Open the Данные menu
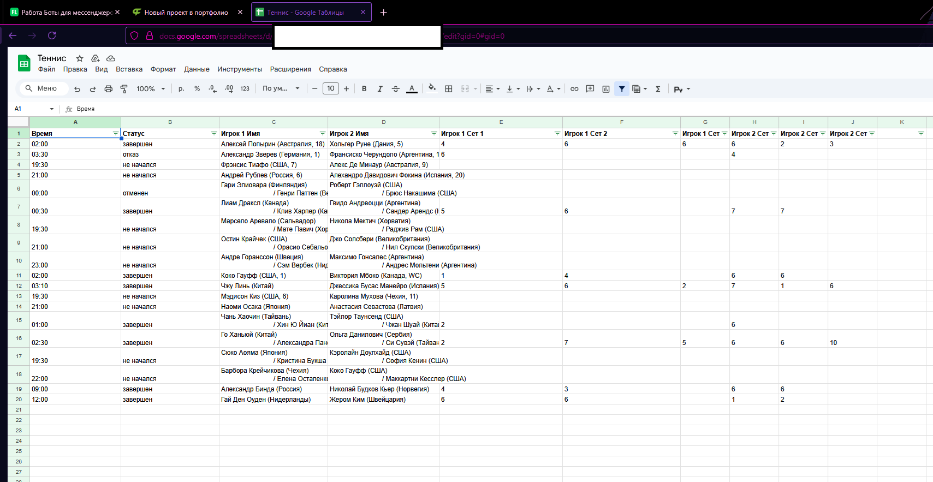The height and width of the screenshot is (482, 933). pos(197,69)
